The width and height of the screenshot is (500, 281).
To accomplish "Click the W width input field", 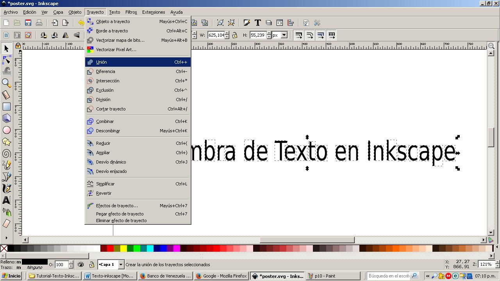I will (216, 35).
